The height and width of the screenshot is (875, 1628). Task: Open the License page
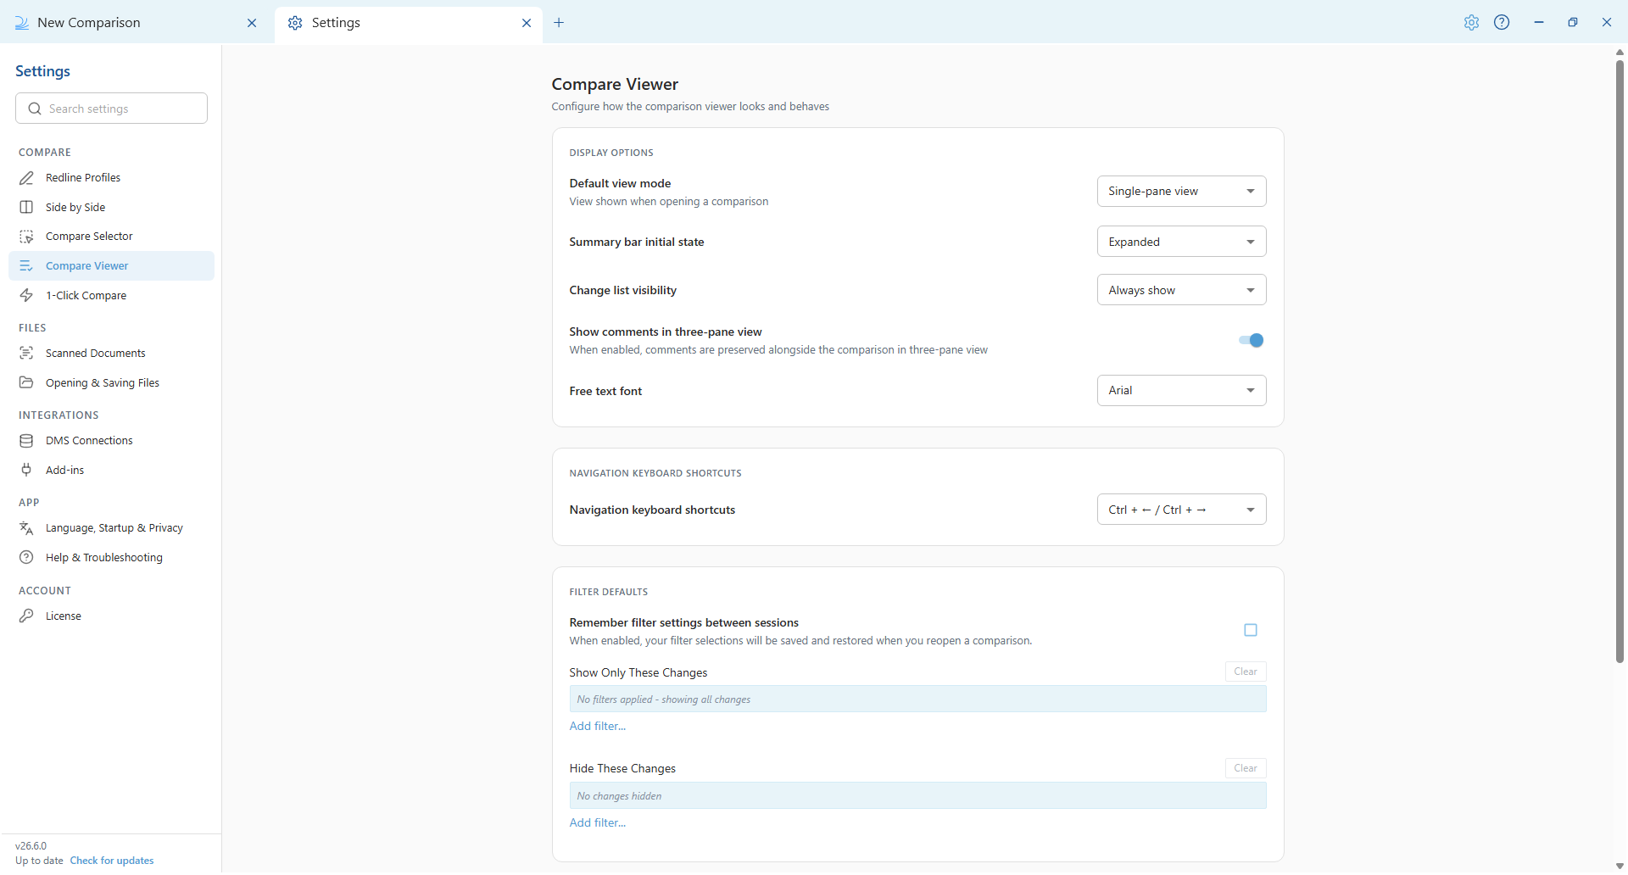click(x=111, y=616)
